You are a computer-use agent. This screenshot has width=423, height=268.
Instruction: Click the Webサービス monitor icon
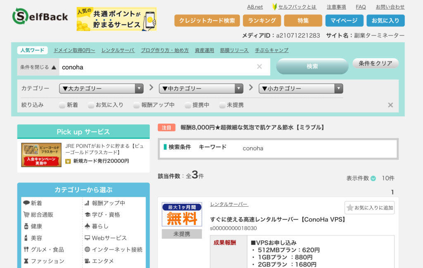[x=88, y=238]
